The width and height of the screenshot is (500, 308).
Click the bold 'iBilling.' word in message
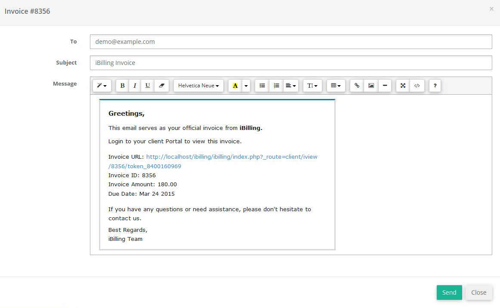(251, 128)
